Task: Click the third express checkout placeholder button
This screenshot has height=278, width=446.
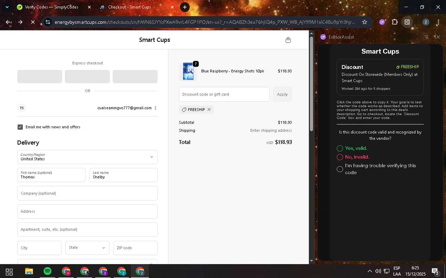Action: coord(135,76)
